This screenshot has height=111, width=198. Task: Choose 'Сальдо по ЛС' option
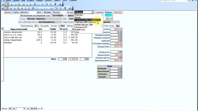click(81, 27)
